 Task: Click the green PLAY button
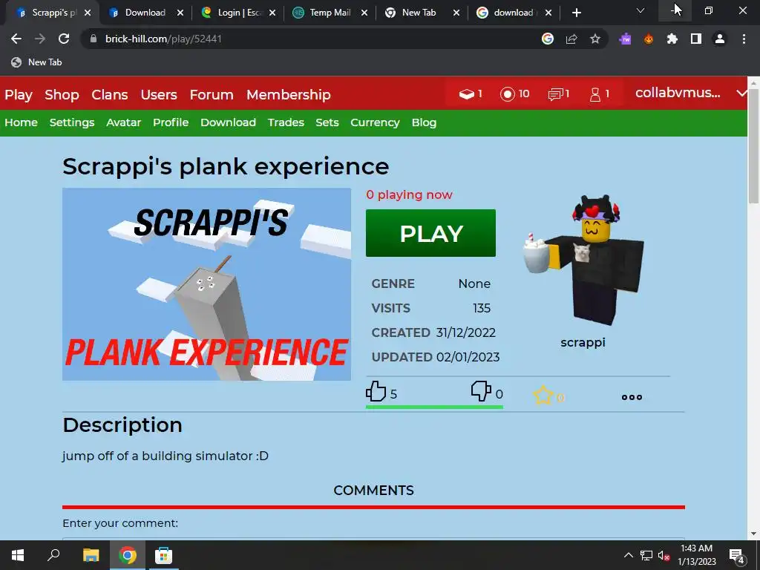point(430,233)
